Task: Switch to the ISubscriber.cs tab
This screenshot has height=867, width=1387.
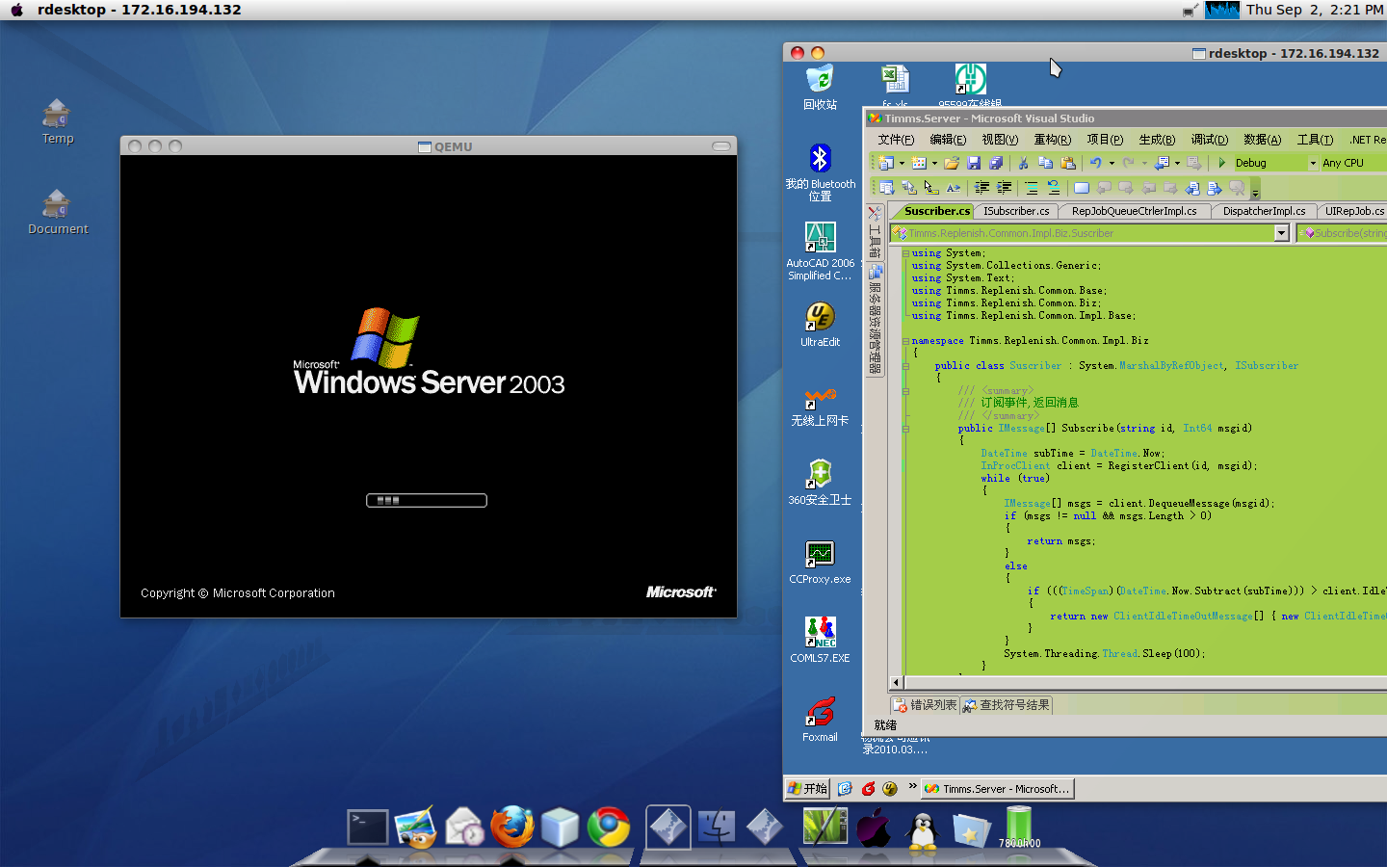Action: point(1016,211)
